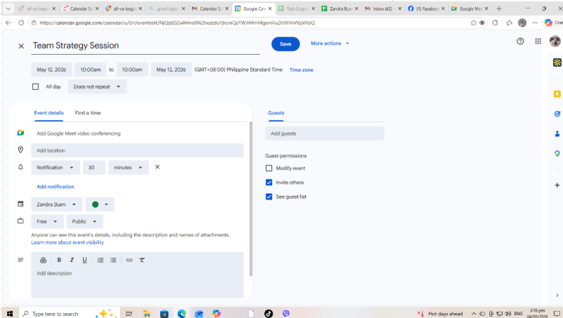
Task: Insert a numbered list in description
Action: point(101,260)
